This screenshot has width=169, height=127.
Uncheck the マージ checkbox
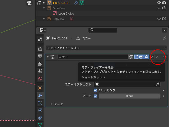click(95, 96)
